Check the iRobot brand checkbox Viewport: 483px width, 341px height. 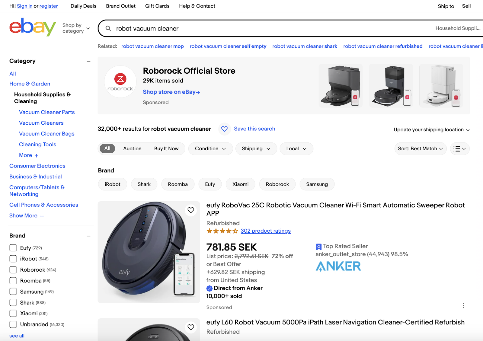[13, 259]
